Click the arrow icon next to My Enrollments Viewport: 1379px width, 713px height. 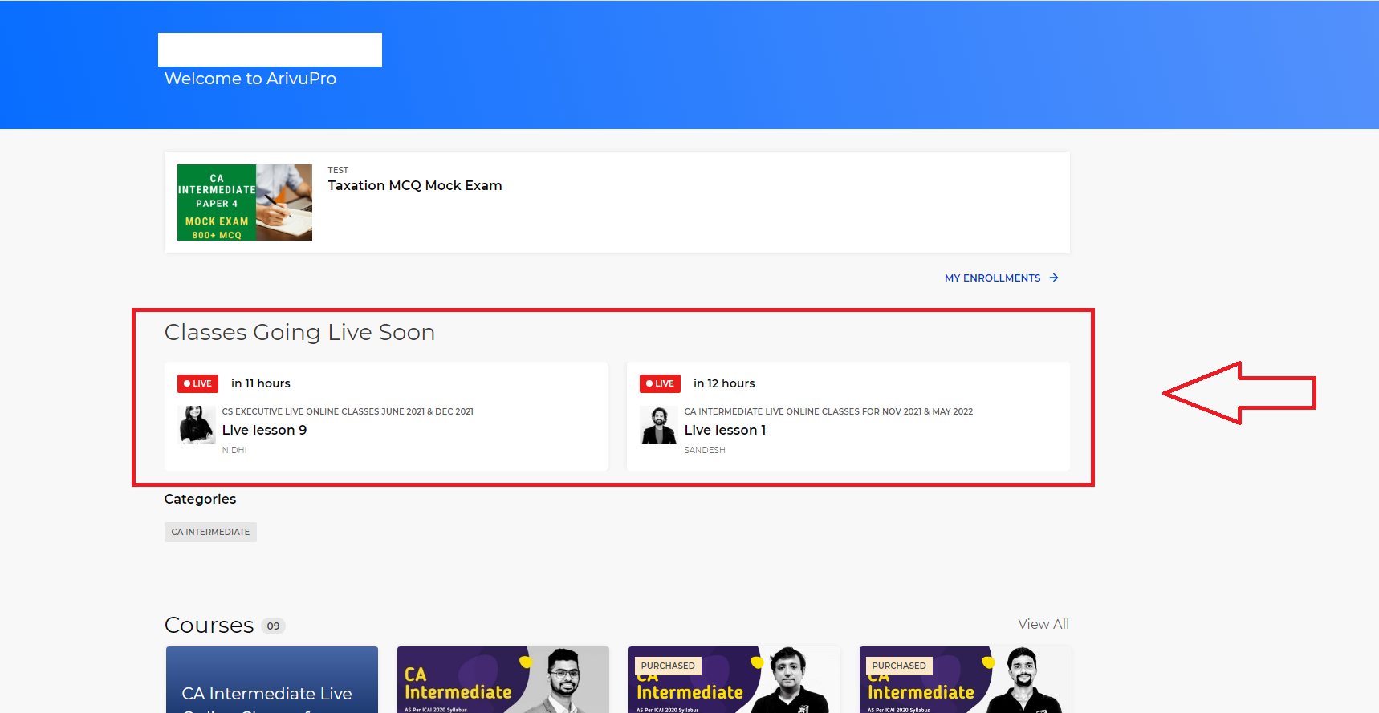1054,278
